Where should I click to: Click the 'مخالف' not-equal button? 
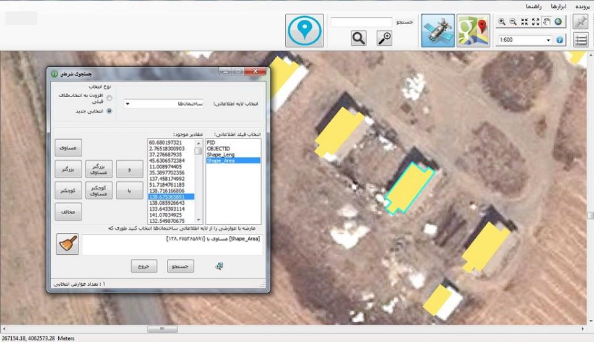click(x=68, y=212)
